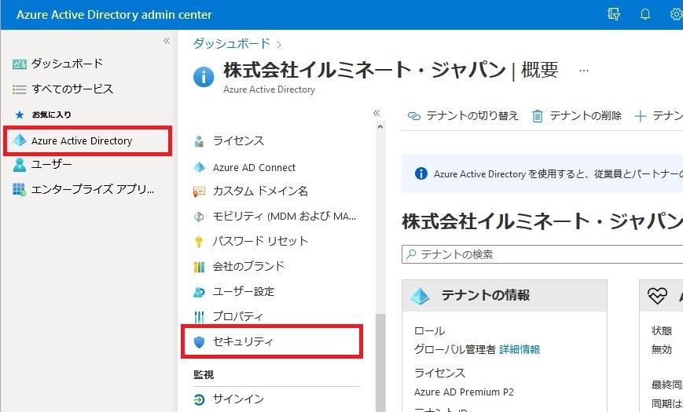
Task: Click the ダッシュボード breadcrumb link
Action: coord(232,43)
